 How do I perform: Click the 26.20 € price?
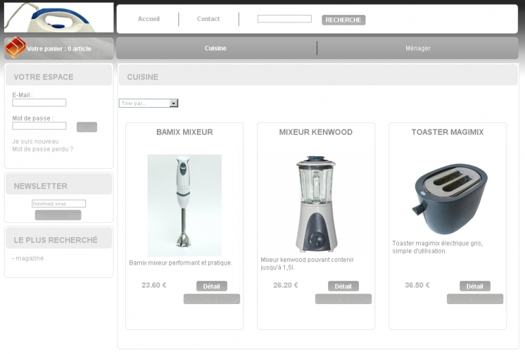pyautogui.click(x=285, y=285)
